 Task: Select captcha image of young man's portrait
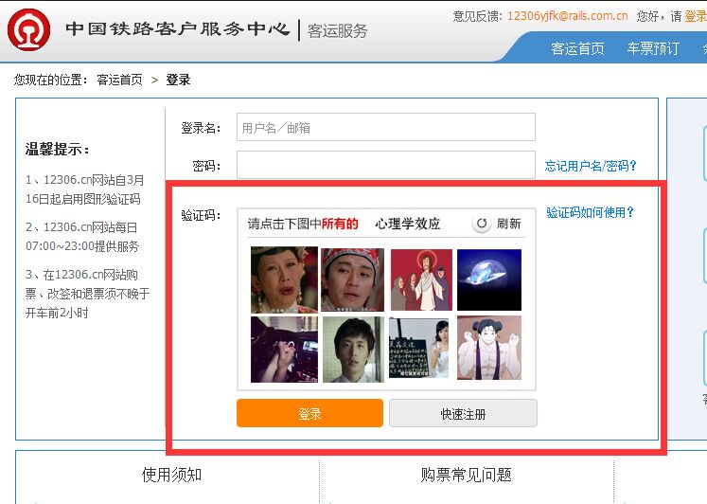coord(354,350)
